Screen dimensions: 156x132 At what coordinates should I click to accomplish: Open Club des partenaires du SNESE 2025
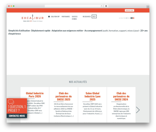pos(64,96)
